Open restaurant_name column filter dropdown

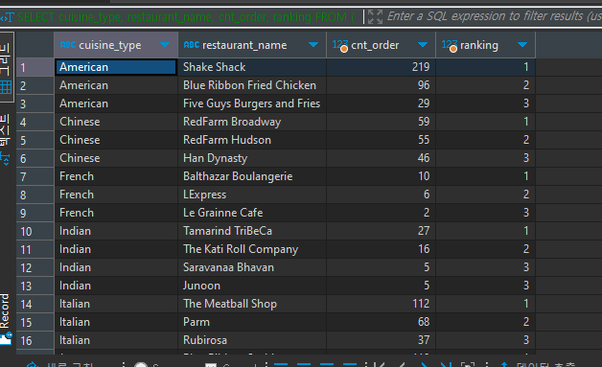(x=313, y=45)
